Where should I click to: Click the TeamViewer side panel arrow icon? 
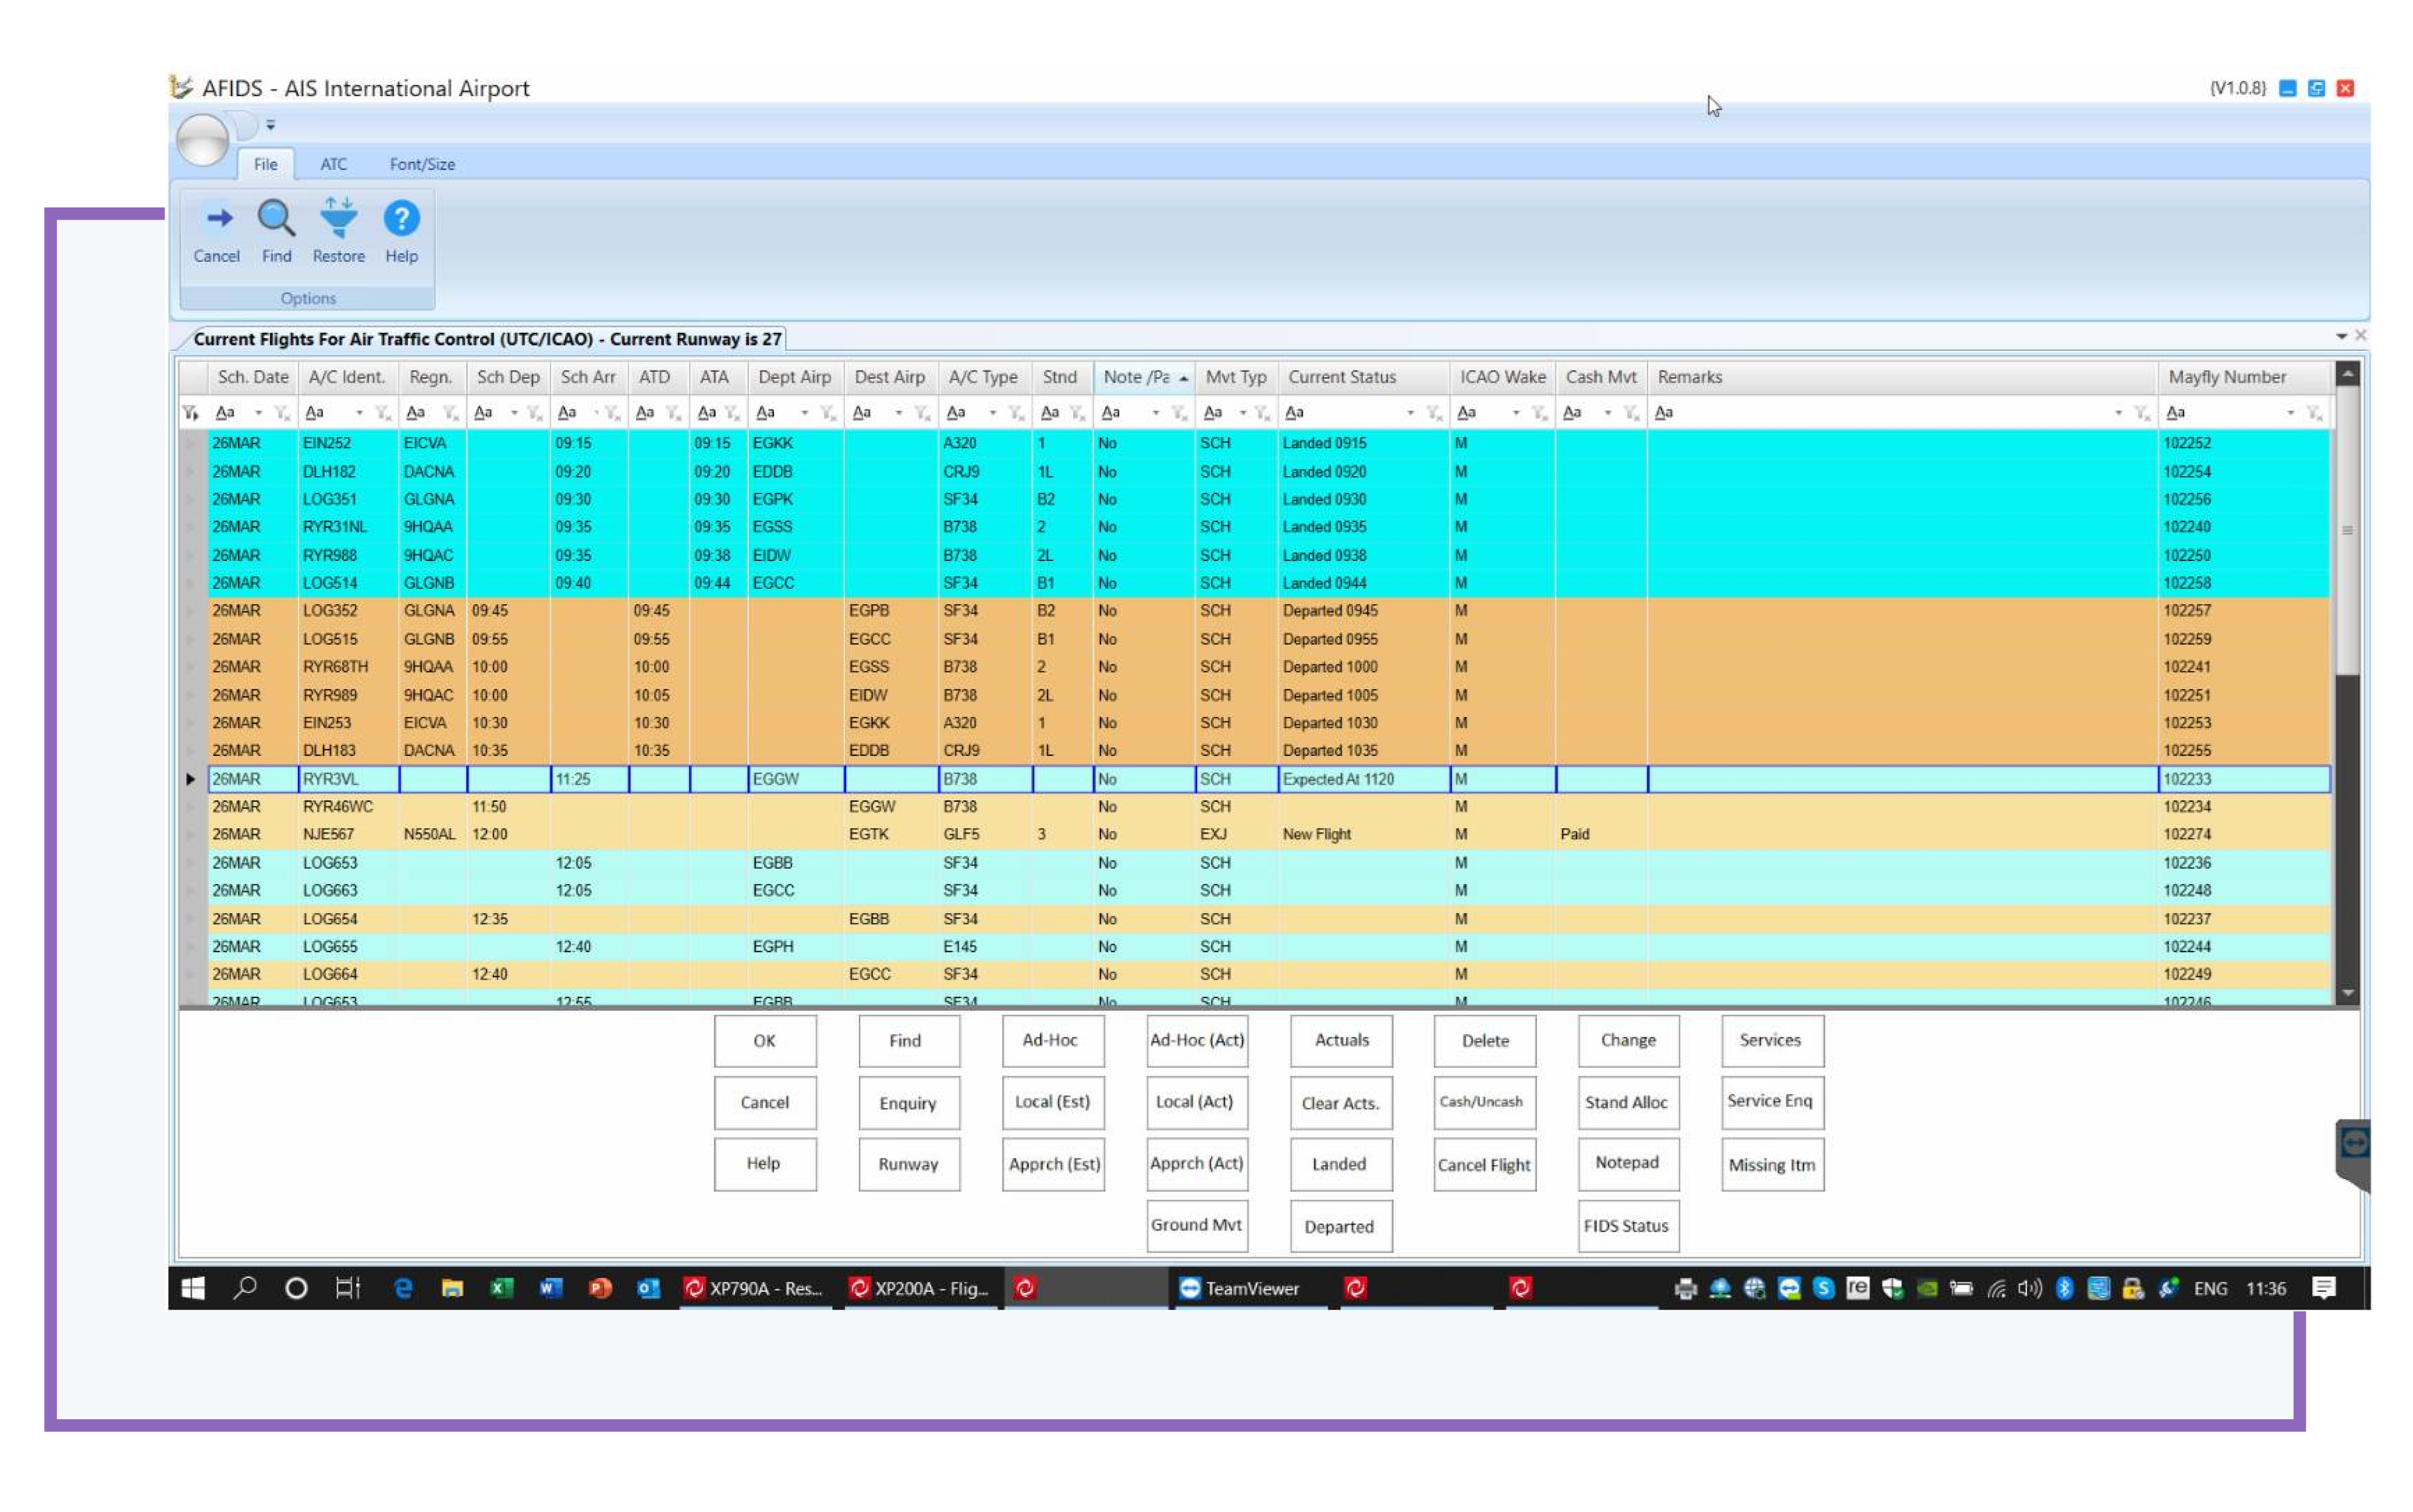pyautogui.click(x=2354, y=1143)
